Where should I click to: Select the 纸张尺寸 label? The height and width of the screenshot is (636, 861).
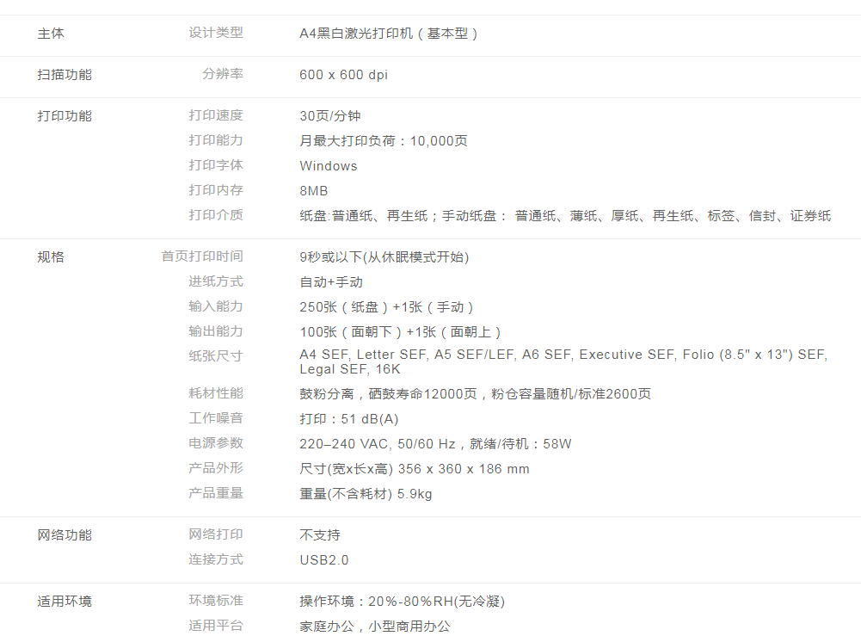click(216, 356)
